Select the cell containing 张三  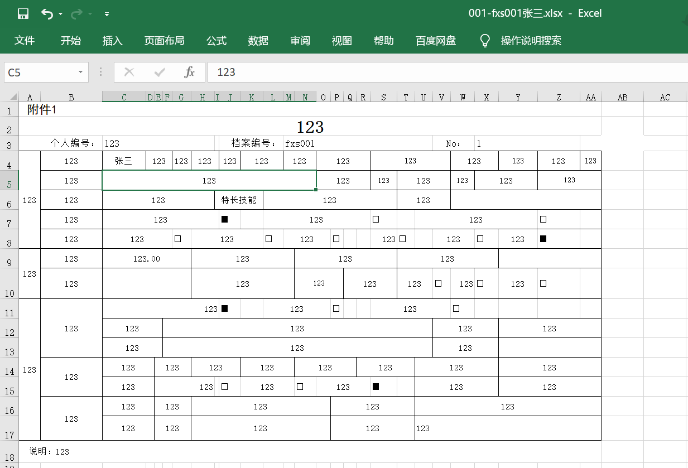tap(123, 161)
